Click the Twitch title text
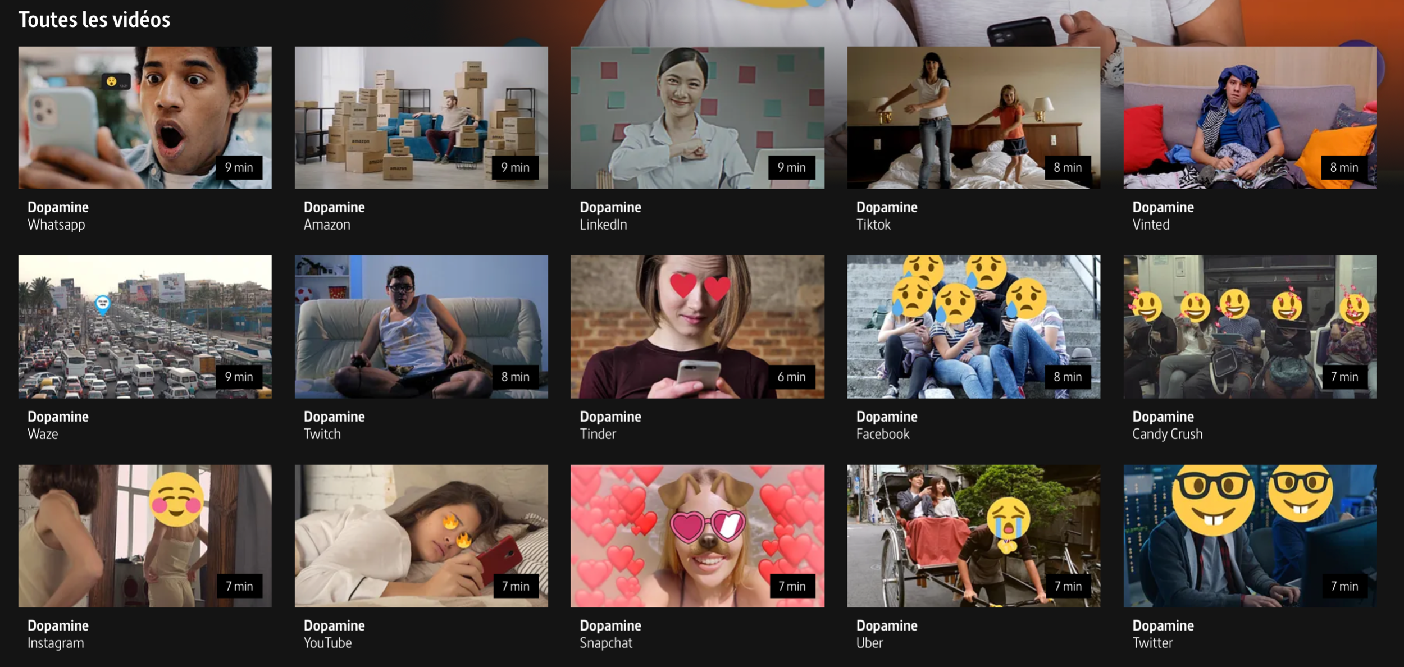Screen dimensions: 1404x667 [x=322, y=434]
